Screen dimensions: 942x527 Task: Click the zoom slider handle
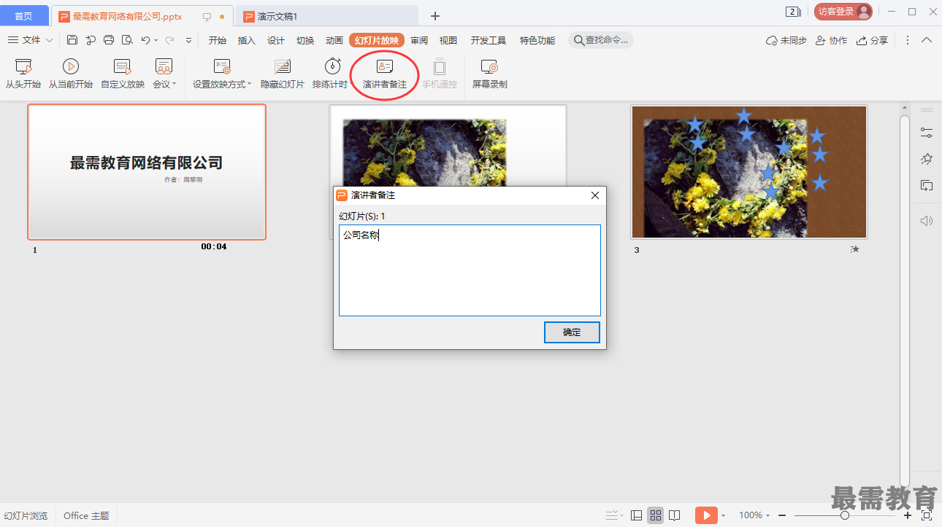click(x=844, y=515)
